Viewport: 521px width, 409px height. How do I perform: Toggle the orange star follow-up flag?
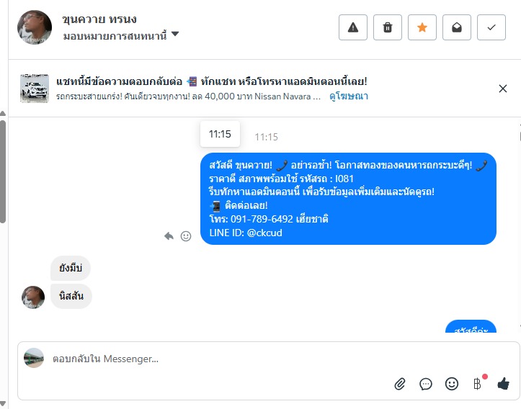422,27
